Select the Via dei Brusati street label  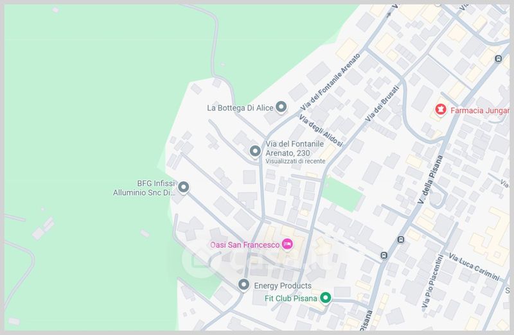382,103
